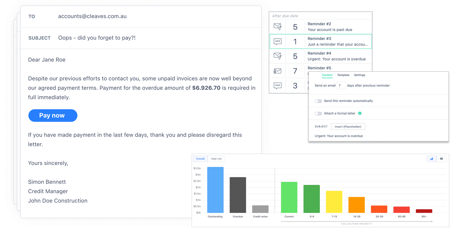Open the Template tab
The image size is (470, 235).
343,75
